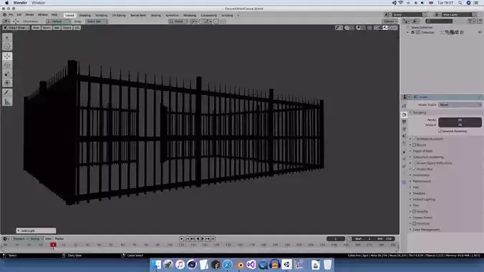Select the Rotate tool in the viewport toolbar

7,65
